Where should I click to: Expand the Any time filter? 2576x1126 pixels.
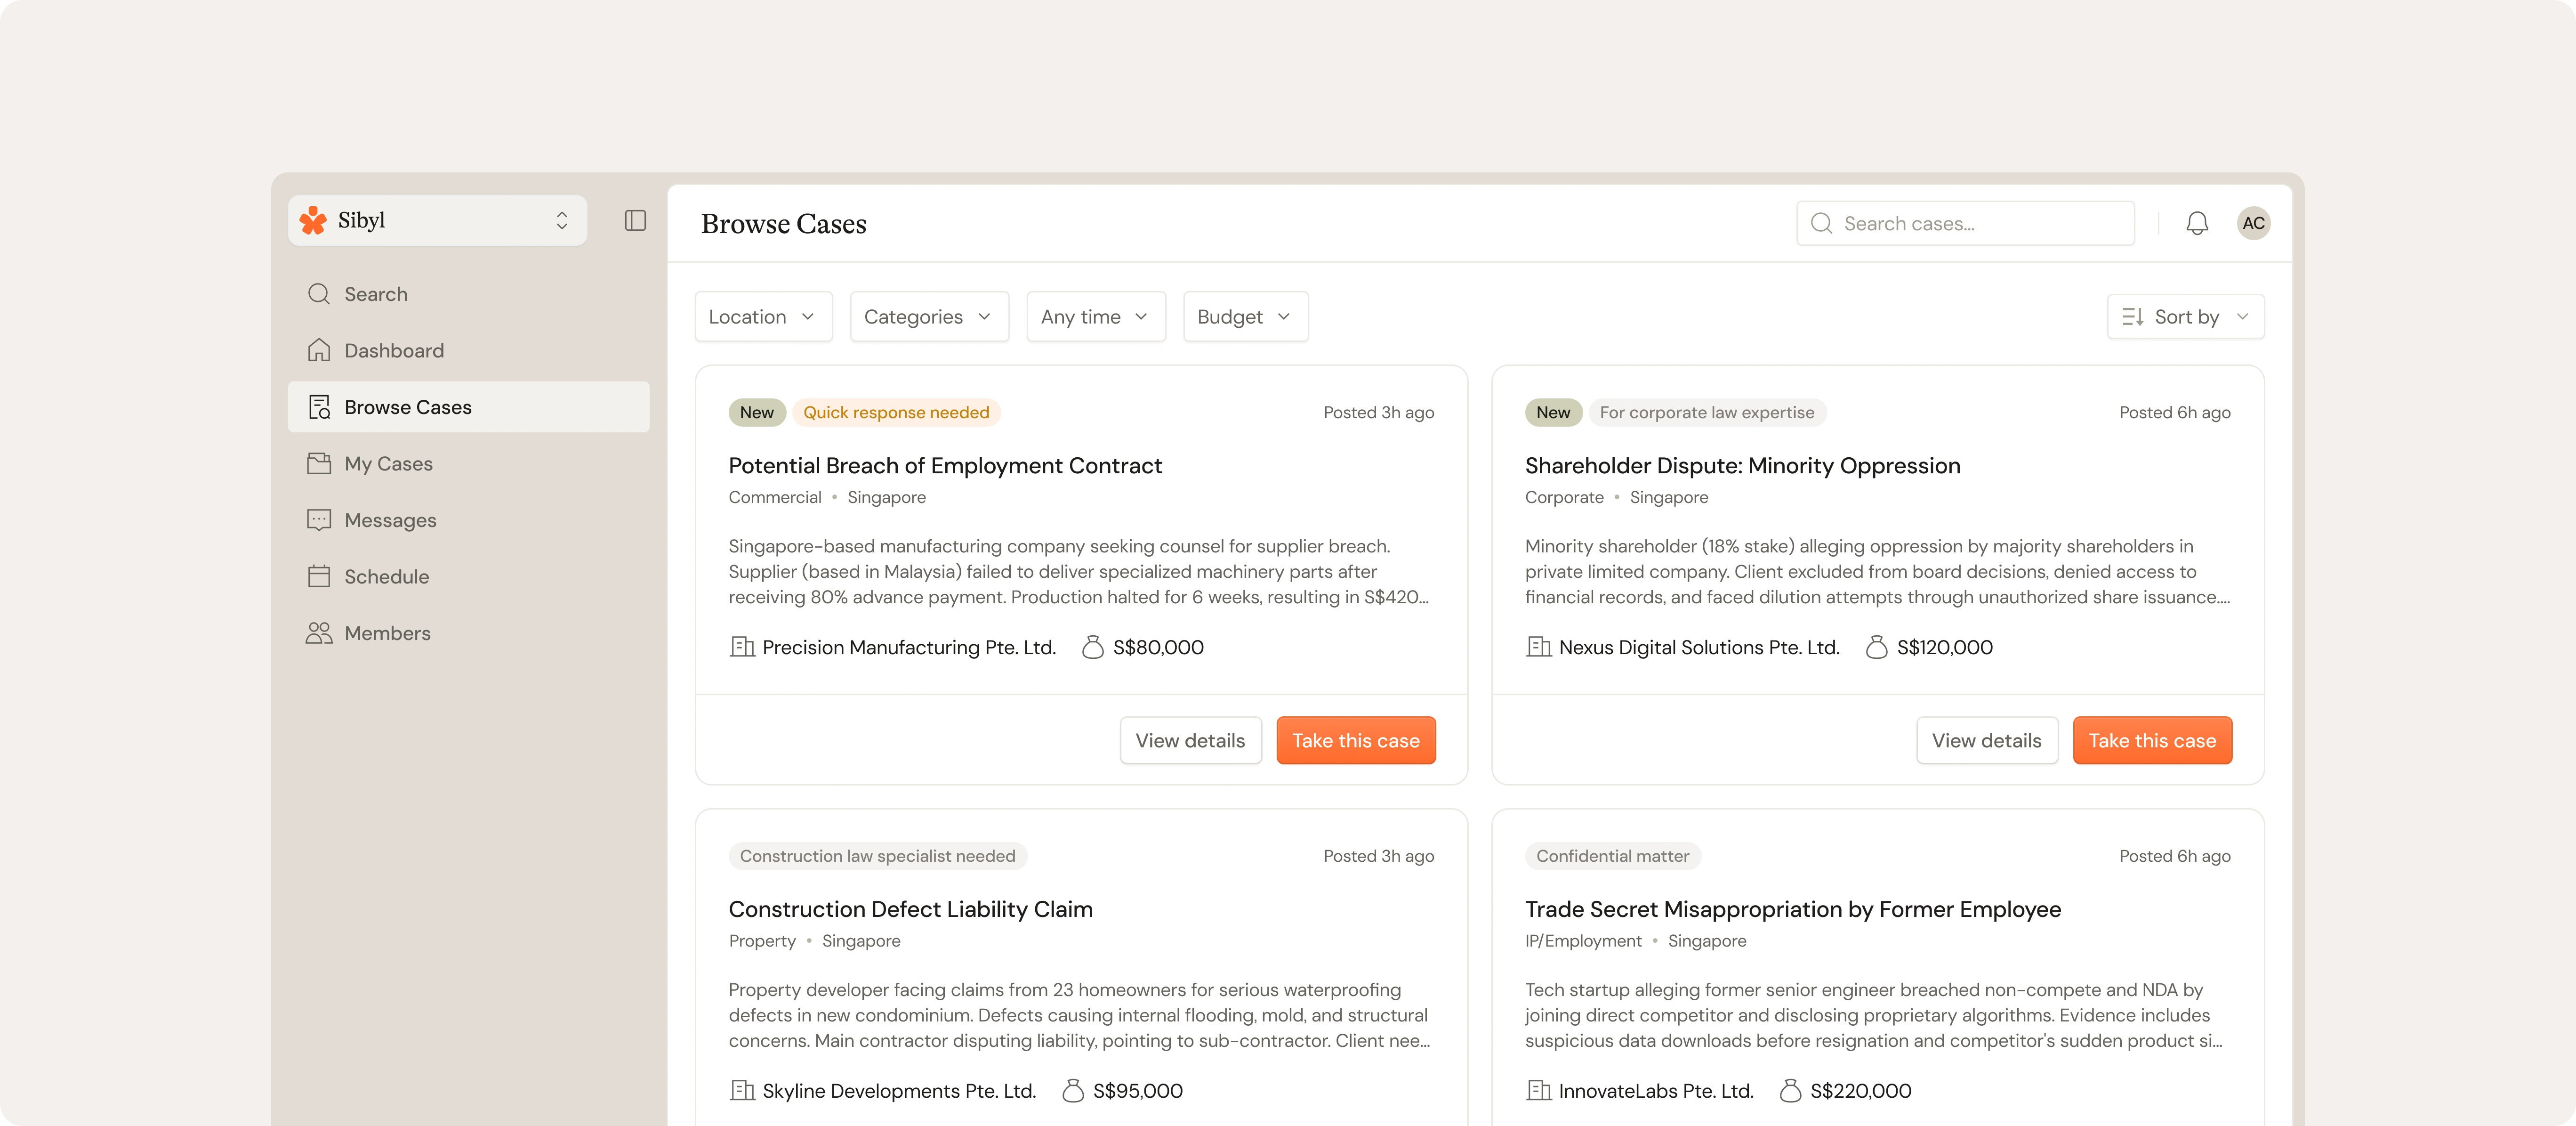click(1095, 317)
